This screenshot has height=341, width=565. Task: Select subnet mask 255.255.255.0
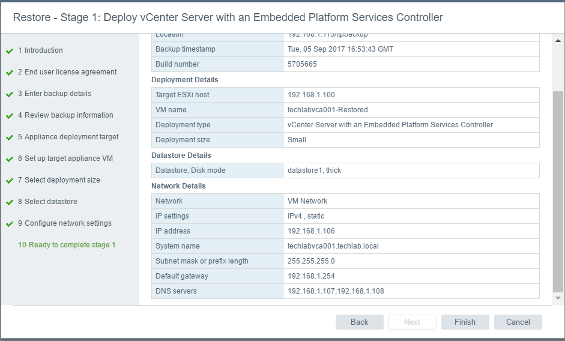click(x=311, y=261)
